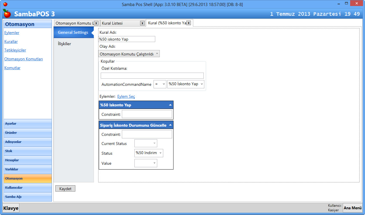Go to Kurallar in the sidebar

coord(11,41)
